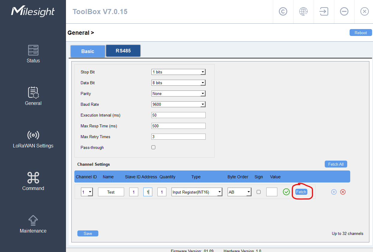
Task: Open the Stop Bit dropdown
Action: pyautogui.click(x=179, y=72)
